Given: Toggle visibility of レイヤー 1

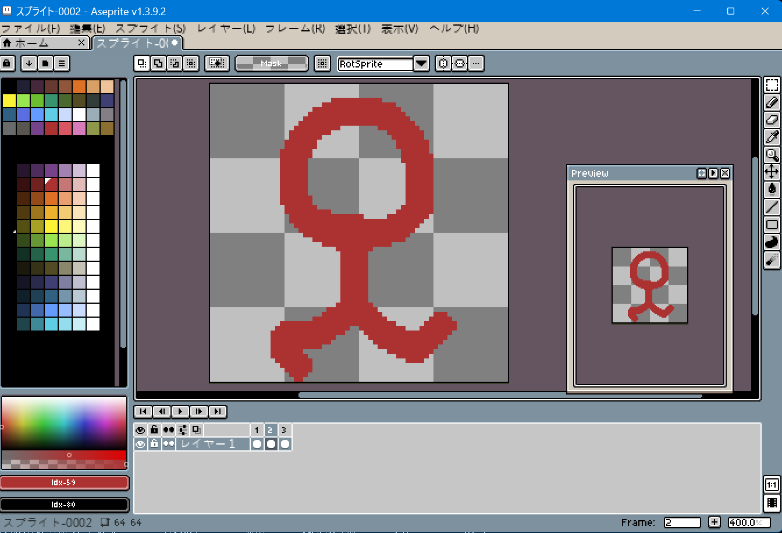Looking at the screenshot, I should click(x=140, y=444).
